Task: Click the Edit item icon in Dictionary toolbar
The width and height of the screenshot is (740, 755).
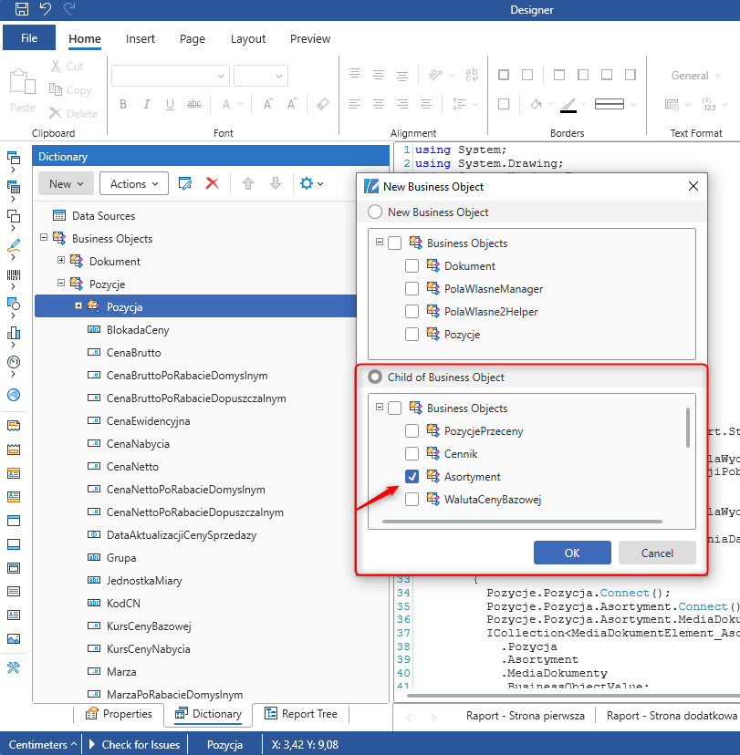Action: pos(185,183)
